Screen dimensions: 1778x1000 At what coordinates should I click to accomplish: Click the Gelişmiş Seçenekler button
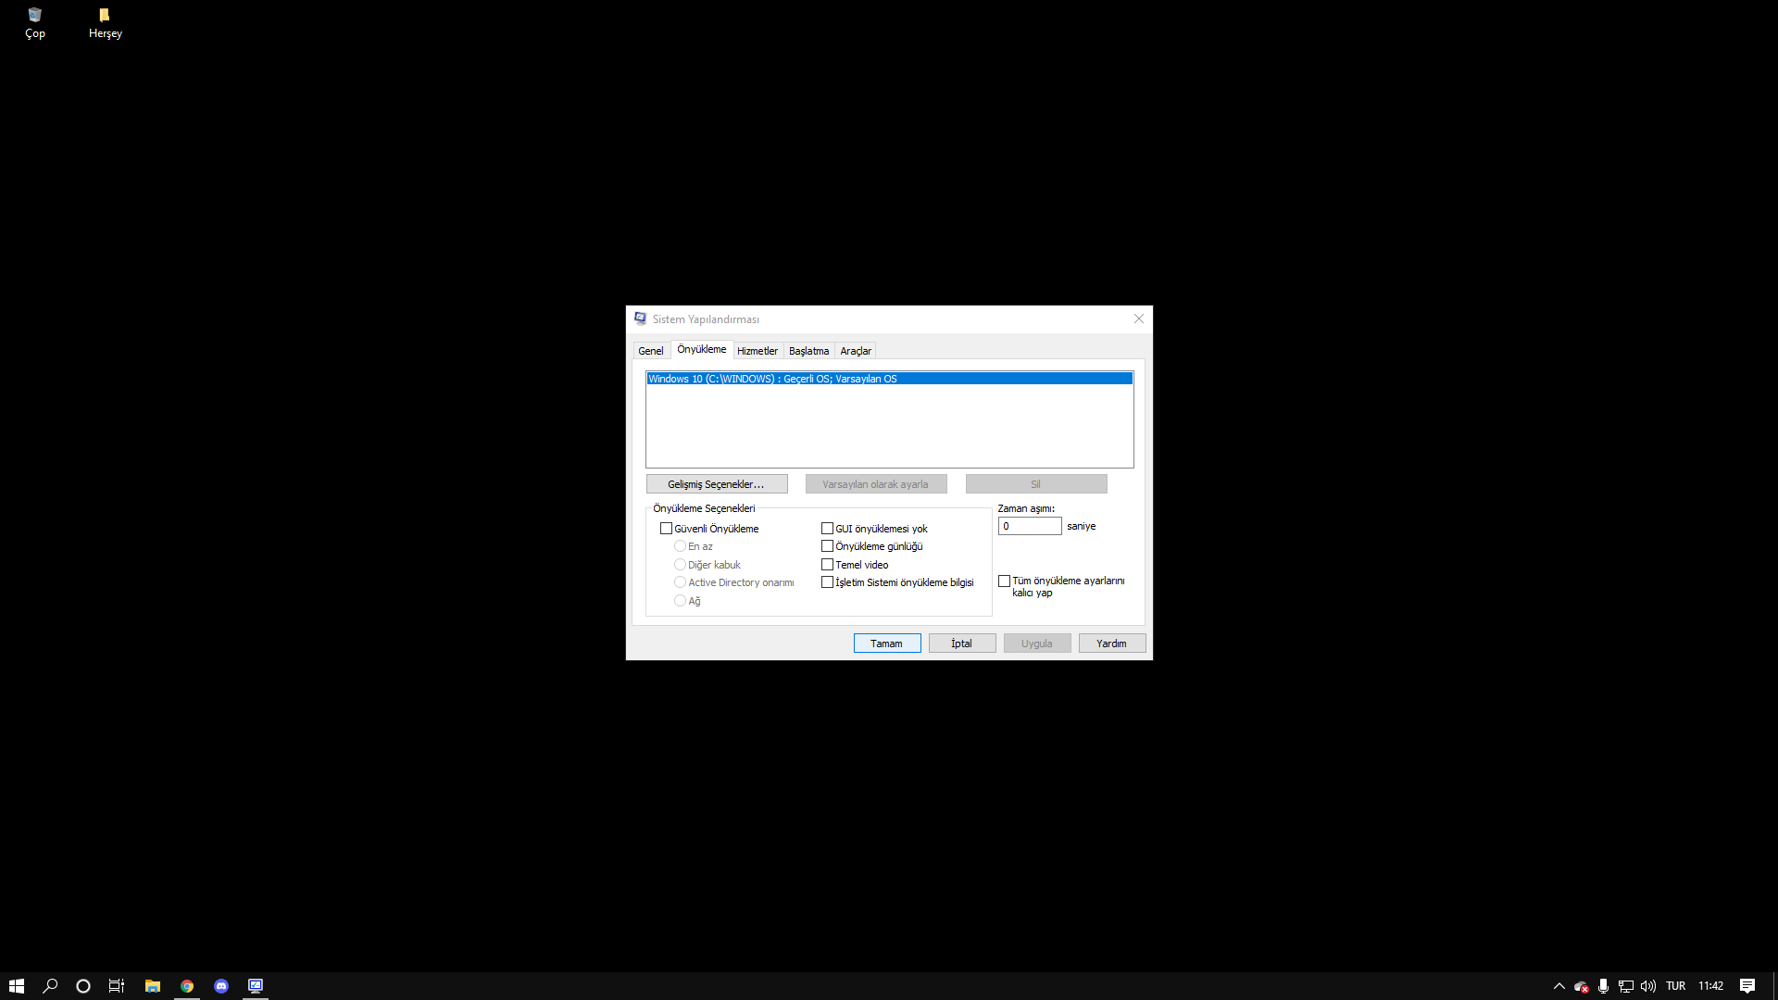pyautogui.click(x=716, y=484)
